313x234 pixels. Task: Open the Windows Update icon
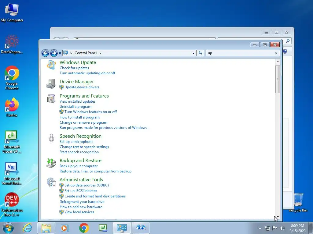[x=51, y=65]
